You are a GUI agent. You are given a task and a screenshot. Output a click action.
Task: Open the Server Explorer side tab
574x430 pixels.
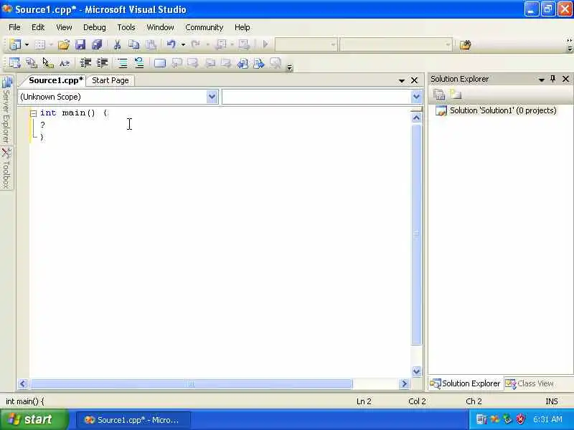click(6, 110)
